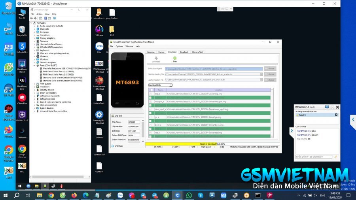Click choose button for Authentication File

tap(270, 80)
